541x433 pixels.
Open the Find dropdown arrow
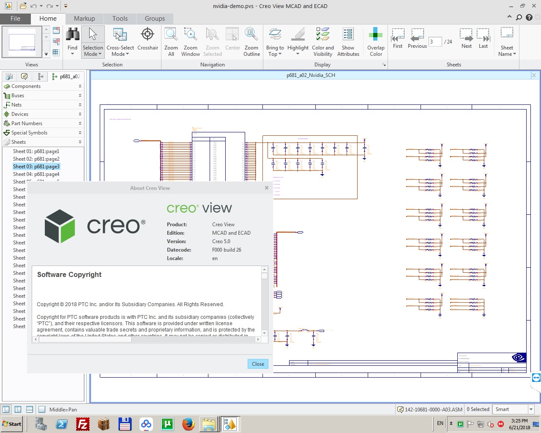(72, 54)
